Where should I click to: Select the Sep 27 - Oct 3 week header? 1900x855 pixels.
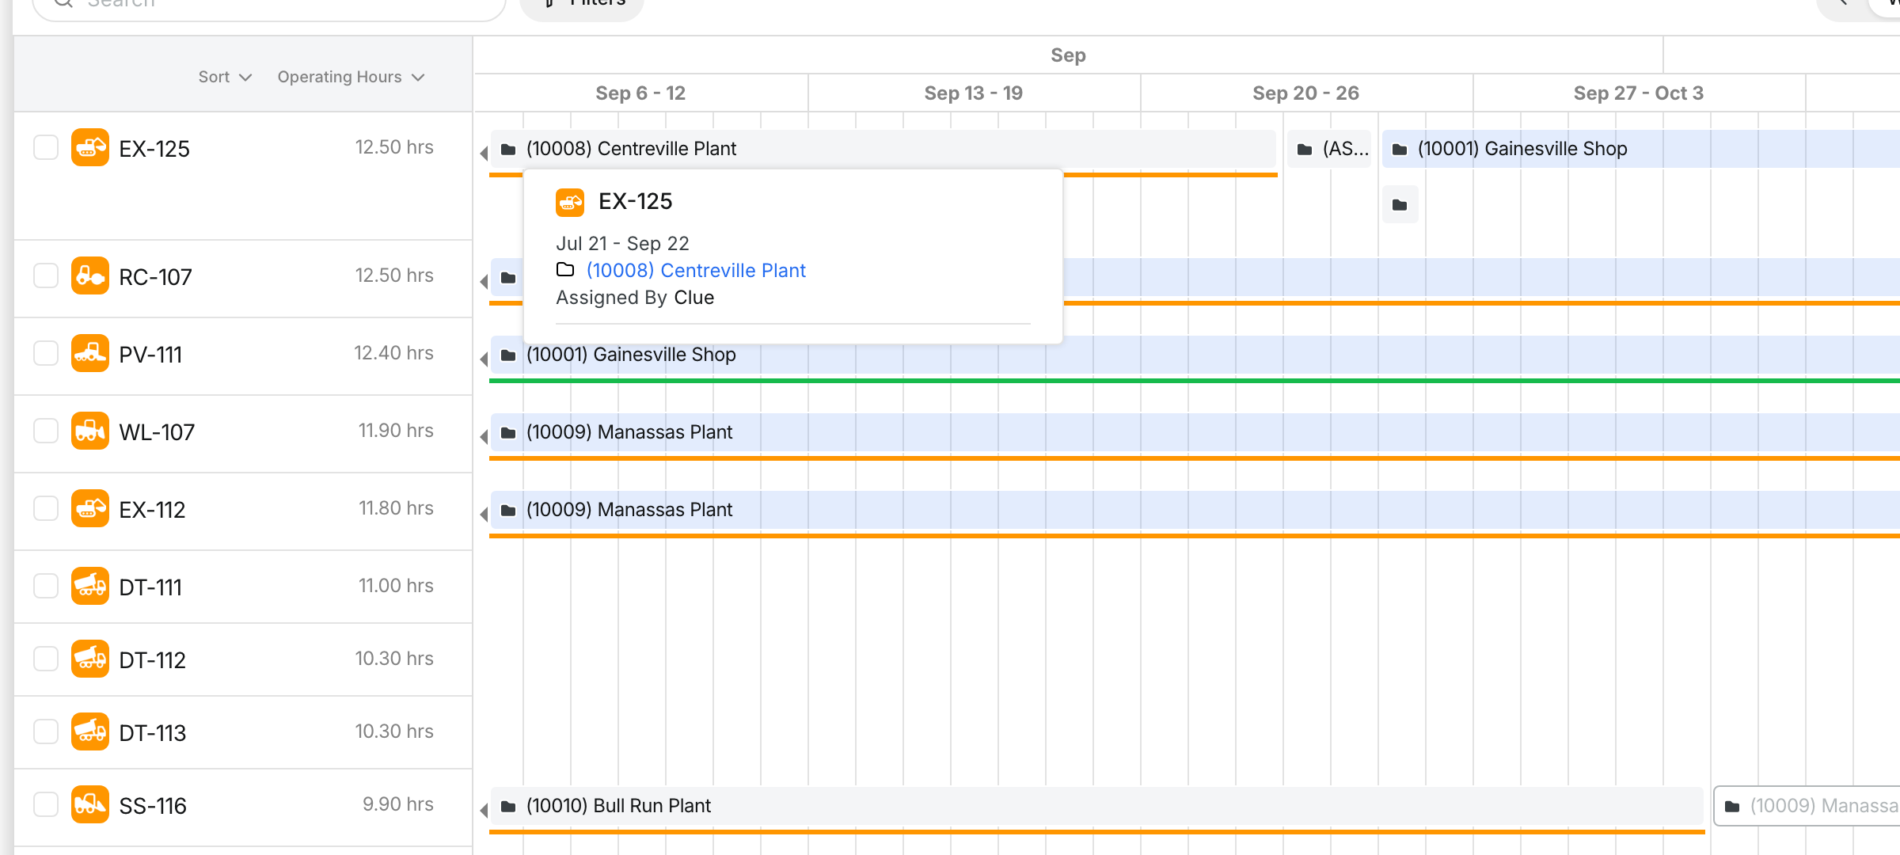tap(1639, 93)
